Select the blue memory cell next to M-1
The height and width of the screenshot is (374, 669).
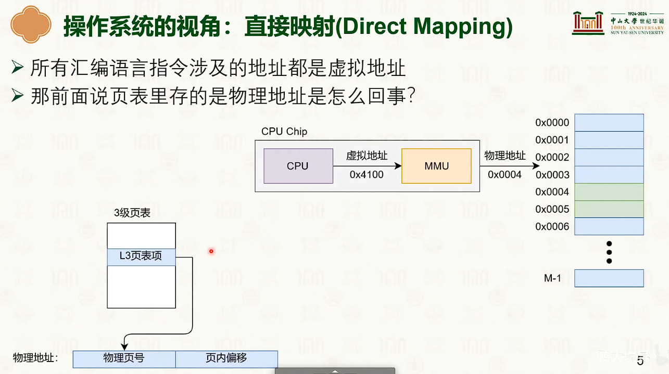(609, 278)
